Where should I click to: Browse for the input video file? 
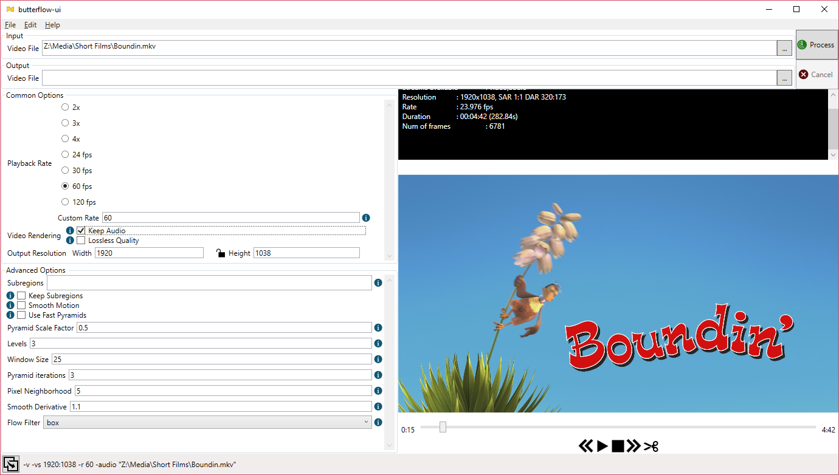(x=784, y=48)
